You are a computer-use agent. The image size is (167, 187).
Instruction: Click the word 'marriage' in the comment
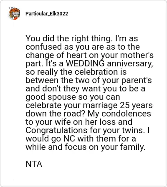(100, 106)
